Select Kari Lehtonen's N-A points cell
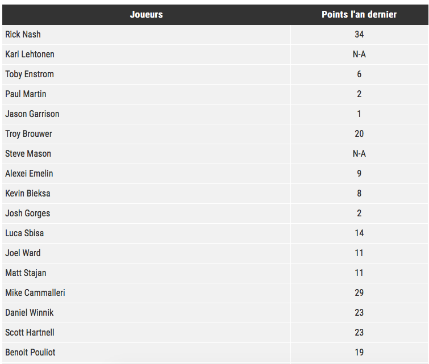This screenshot has width=429, height=364. click(359, 55)
